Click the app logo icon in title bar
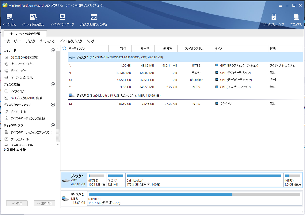This screenshot has height=215, width=305. pyautogui.click(x=4, y=5)
